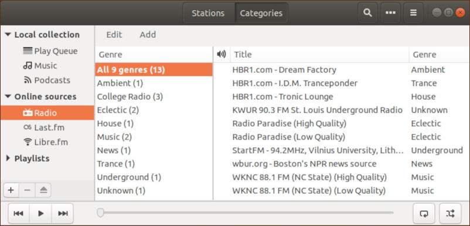Collapse the Online sources section
This screenshot has width=470, height=226.
[8, 96]
